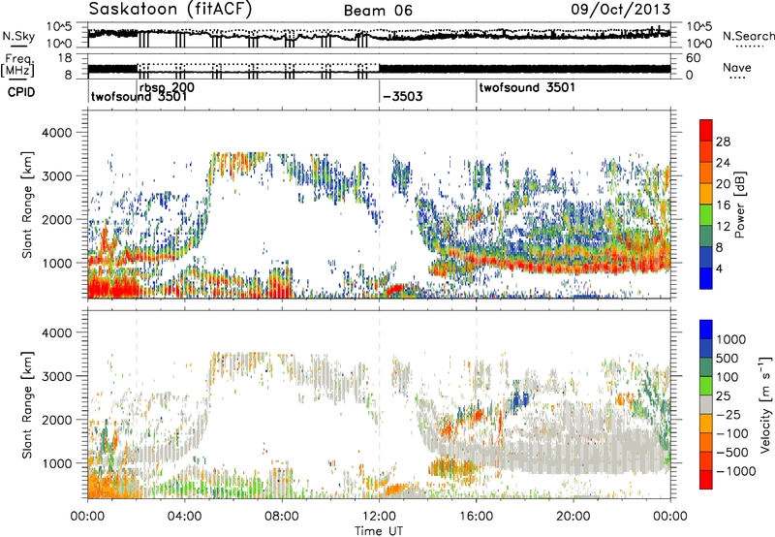This screenshot has height=537, width=775.
Task: Click the '18' tick on the frequency axis
Action: point(64,58)
